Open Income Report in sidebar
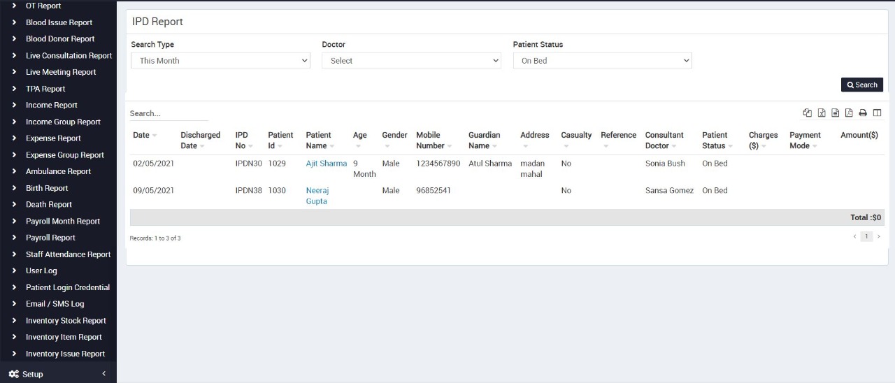This screenshot has height=383, width=895. tap(51, 105)
